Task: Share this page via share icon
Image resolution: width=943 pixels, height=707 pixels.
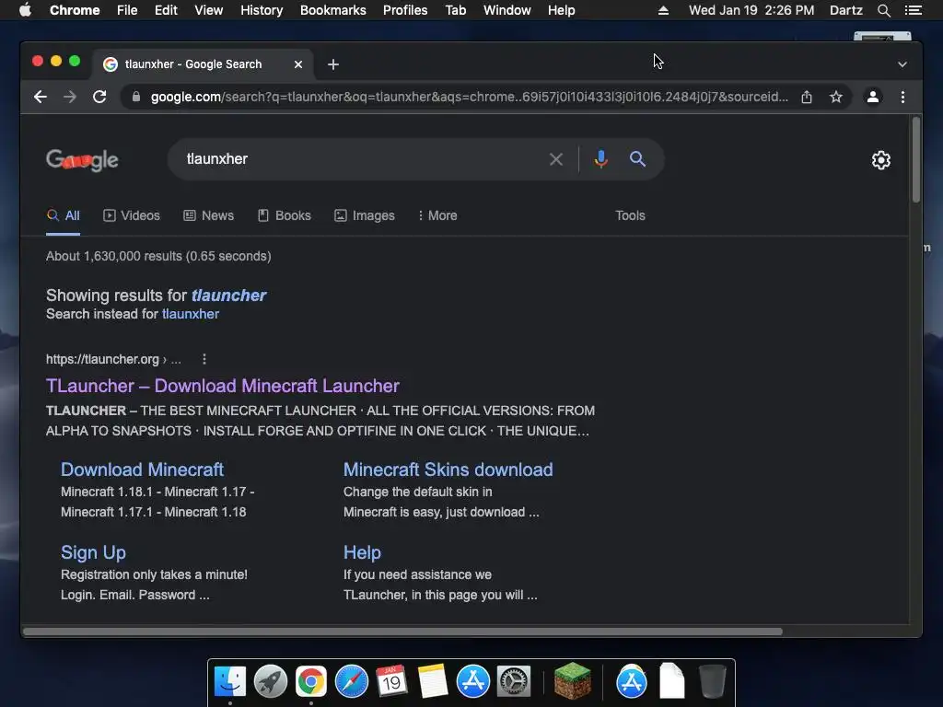Action: click(807, 97)
